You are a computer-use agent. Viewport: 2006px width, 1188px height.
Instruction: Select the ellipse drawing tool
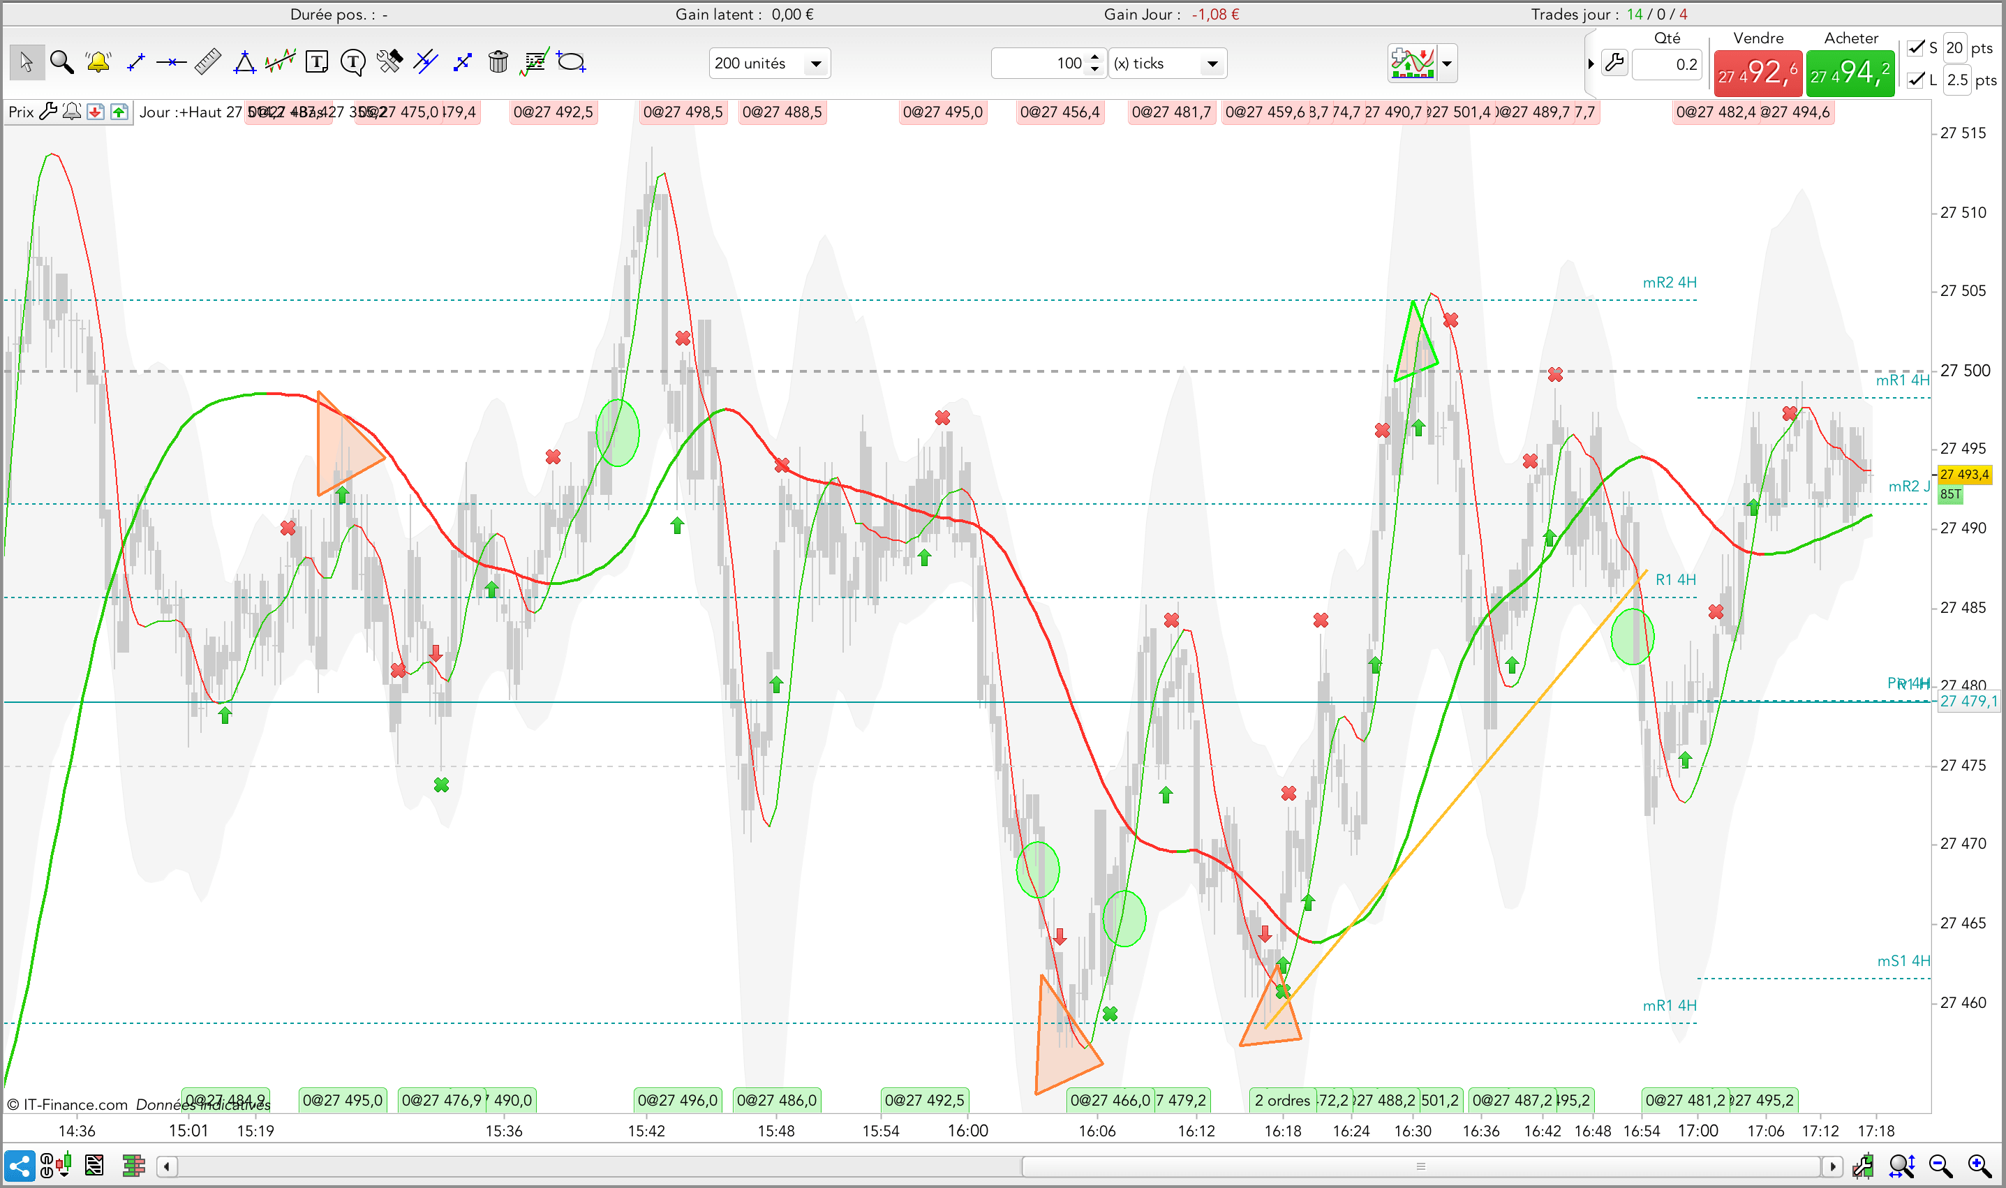pyautogui.click(x=572, y=62)
